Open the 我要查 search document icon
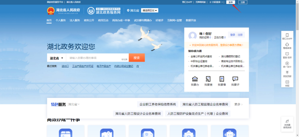Image resolution: width=299 pixels, height=137 pixels. [208, 79]
